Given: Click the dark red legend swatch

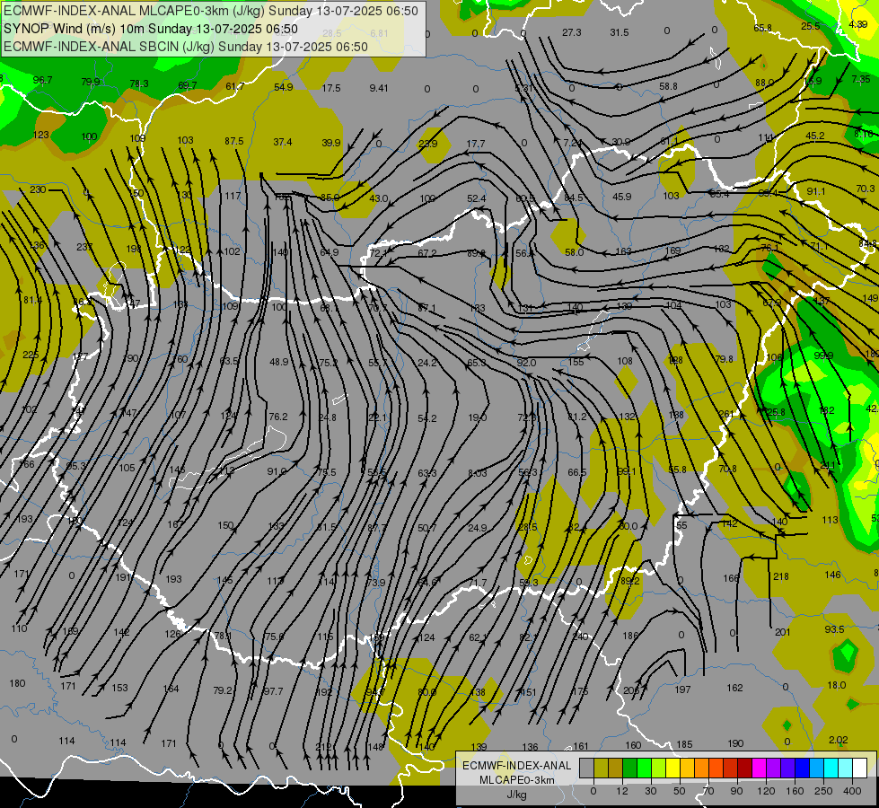Looking at the screenshot, I should click(745, 768).
